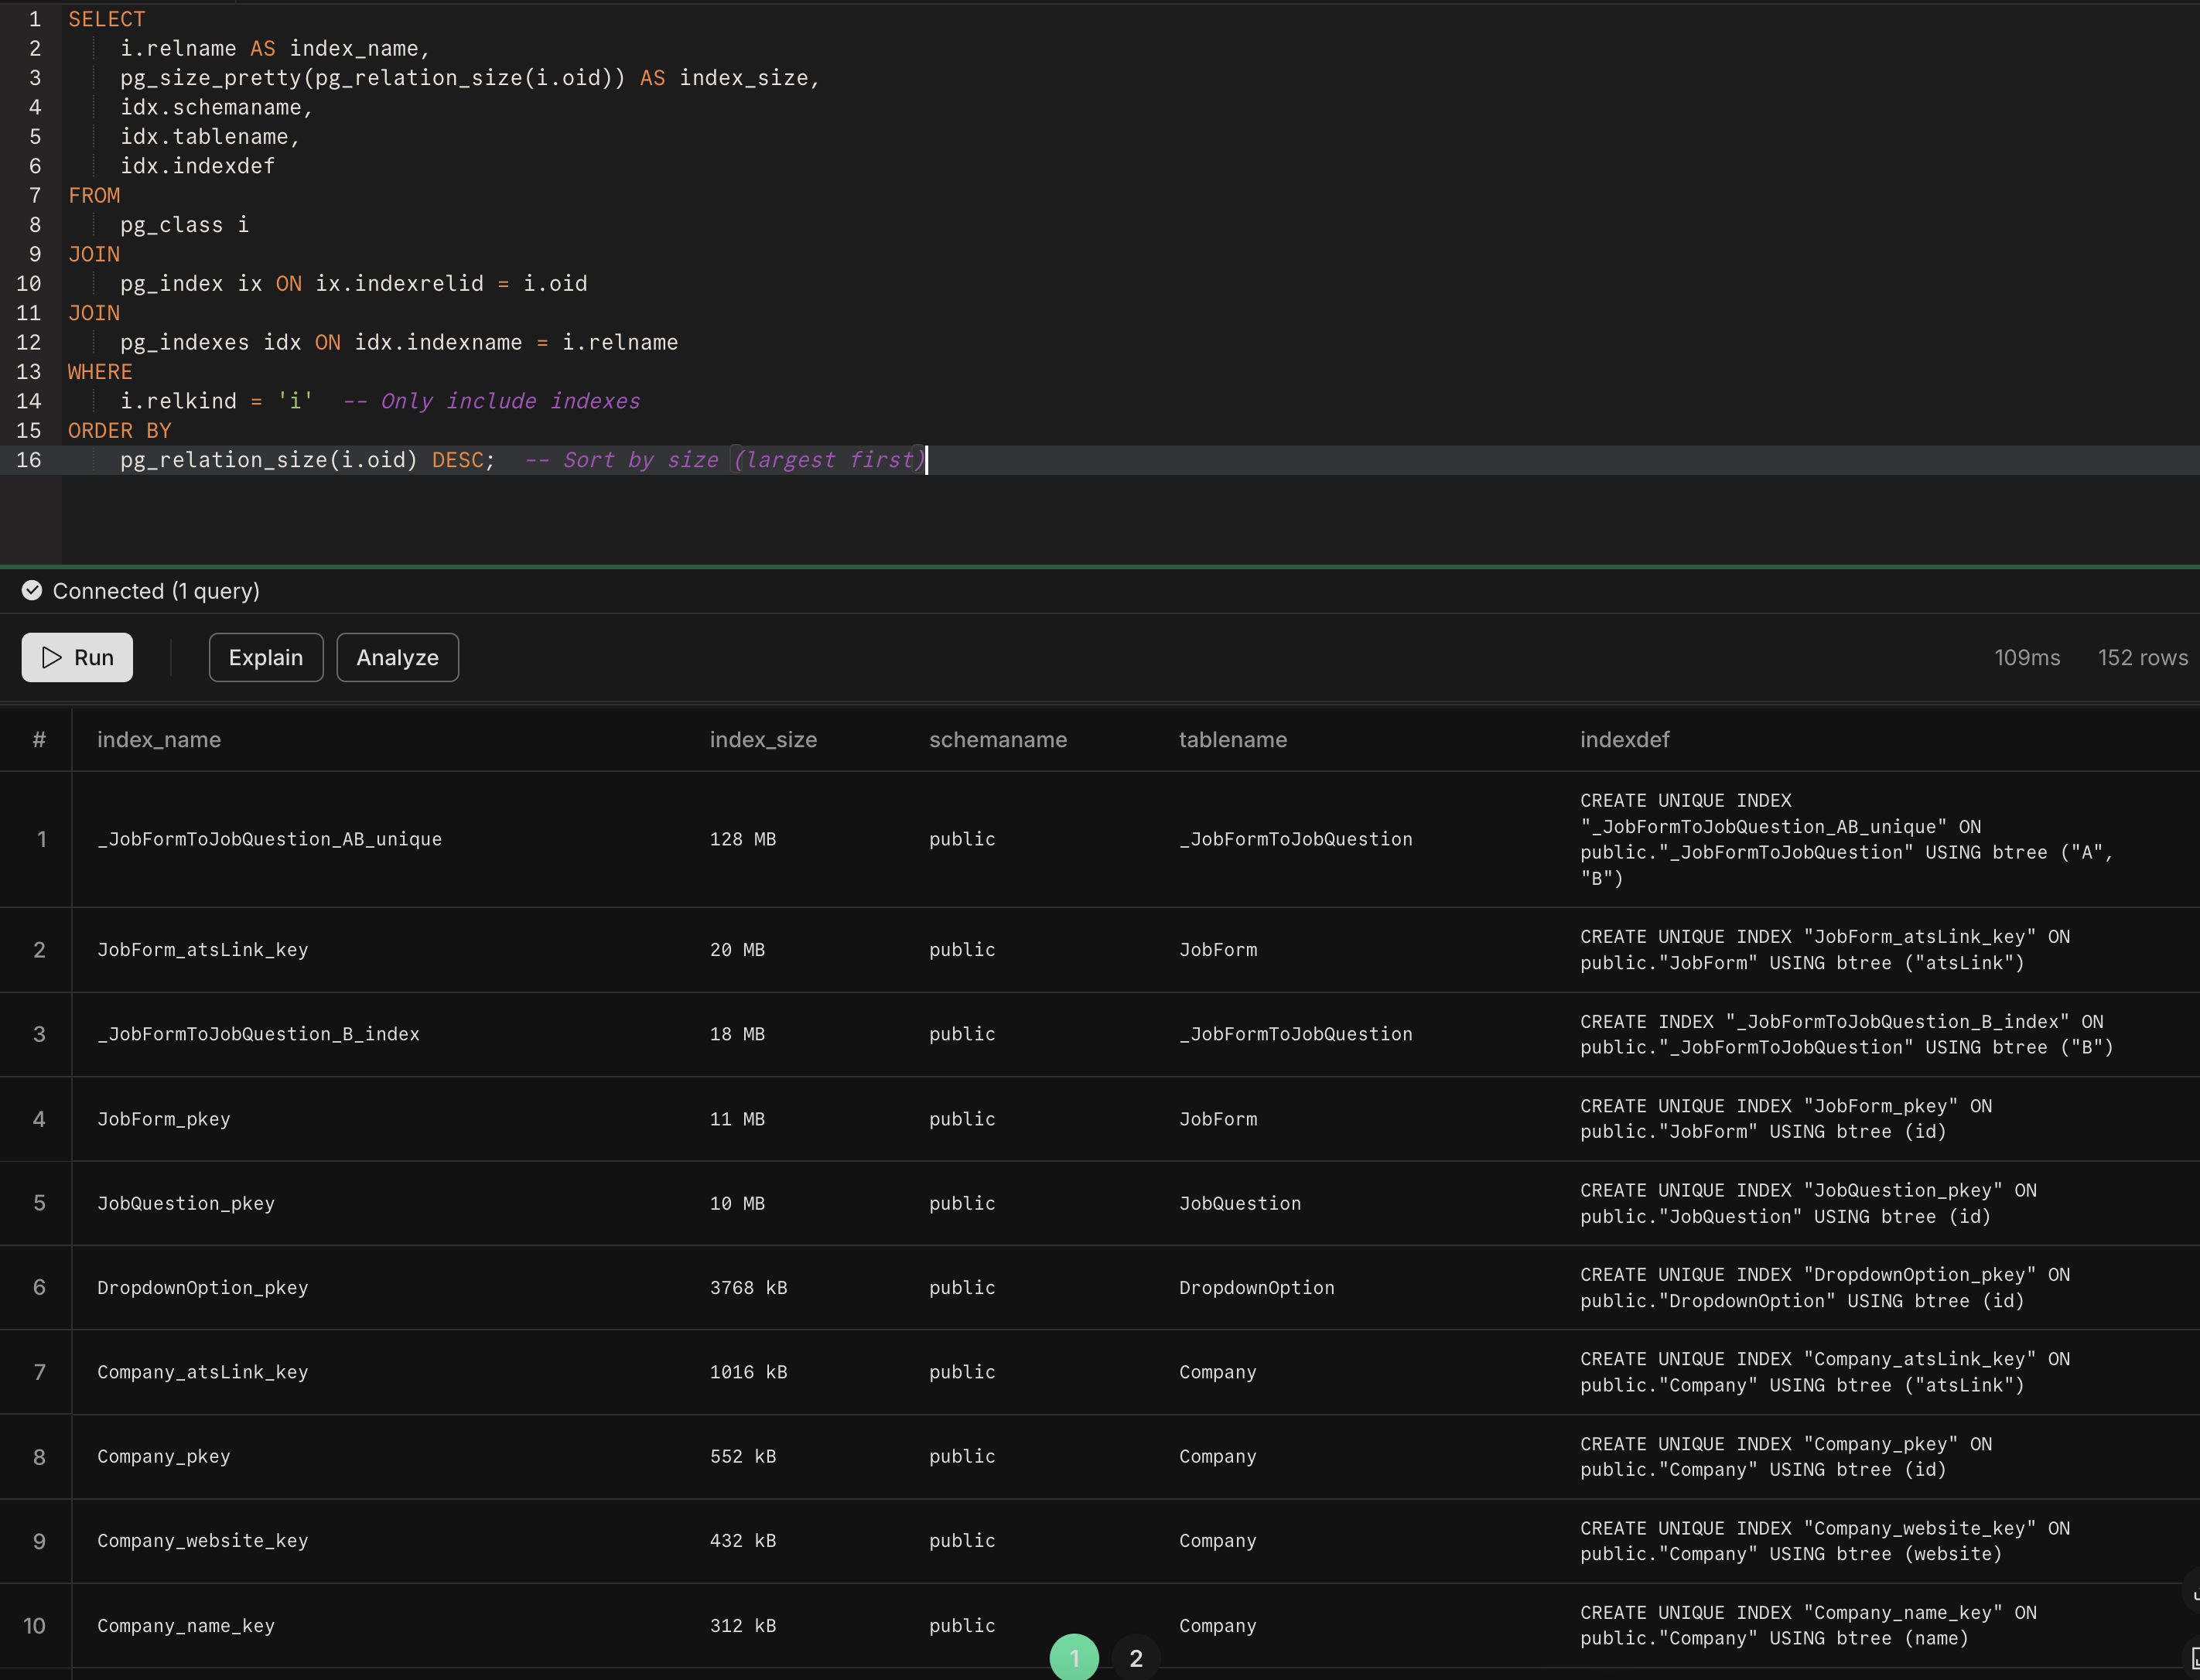Click the DropdownOption table name cell
Viewport: 2200px width, 1680px height.
(x=1256, y=1287)
